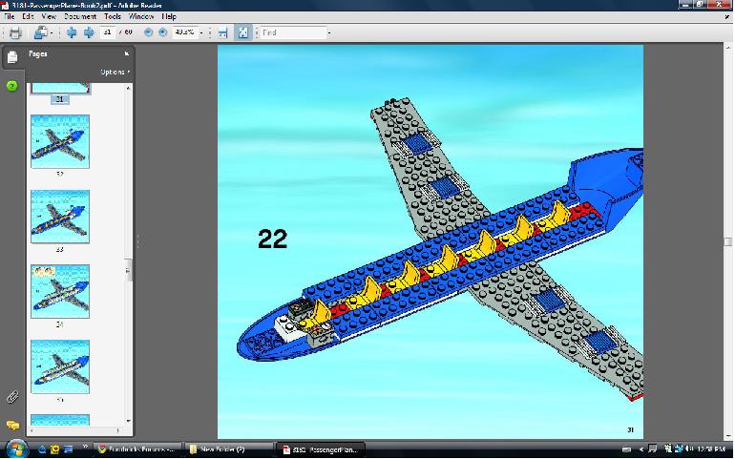The height and width of the screenshot is (459, 735).
Task: Open the Attachments paperclip panel
Action: (12, 396)
